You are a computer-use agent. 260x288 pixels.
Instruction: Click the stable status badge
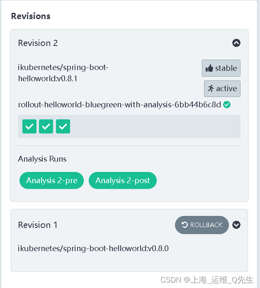point(221,68)
